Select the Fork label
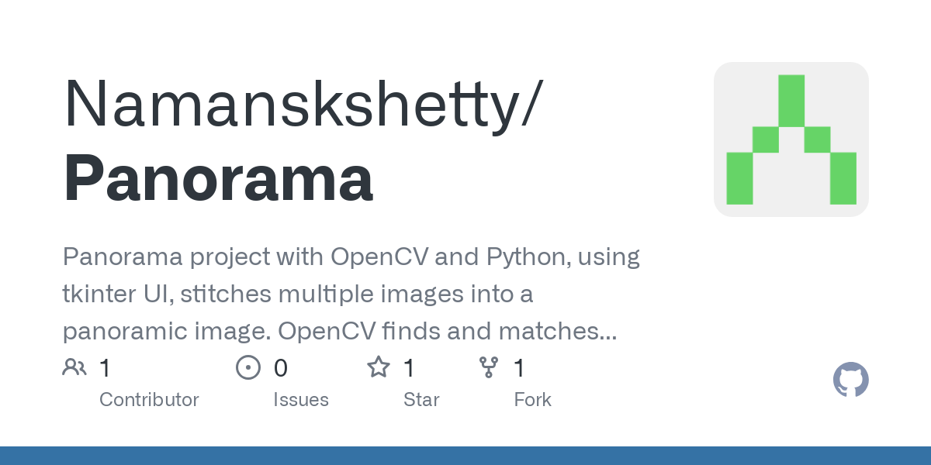The height and width of the screenshot is (465, 931). click(532, 400)
